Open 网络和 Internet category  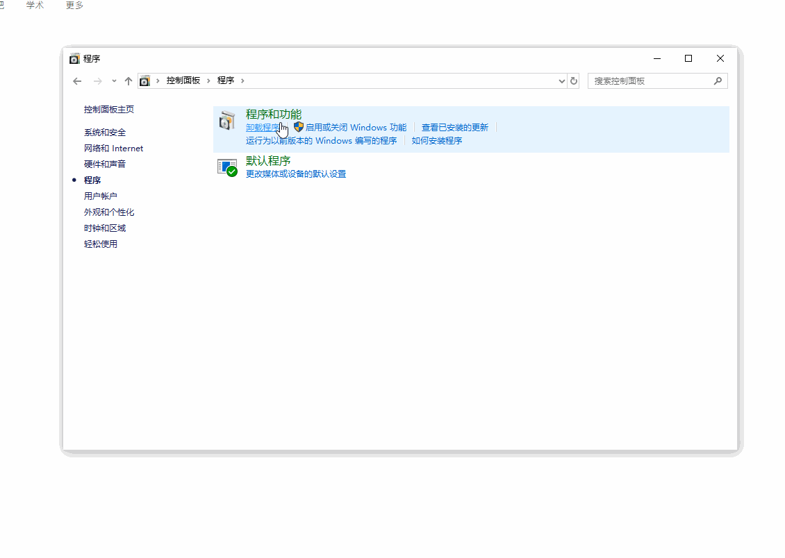point(114,149)
